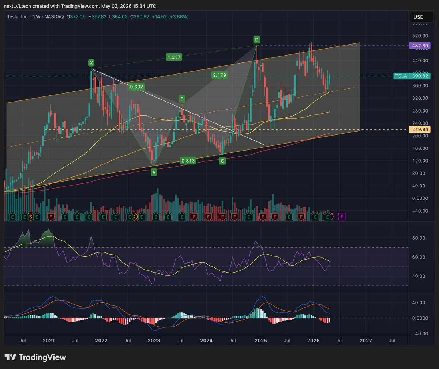Click 280.00 on the price axis

[420, 111]
